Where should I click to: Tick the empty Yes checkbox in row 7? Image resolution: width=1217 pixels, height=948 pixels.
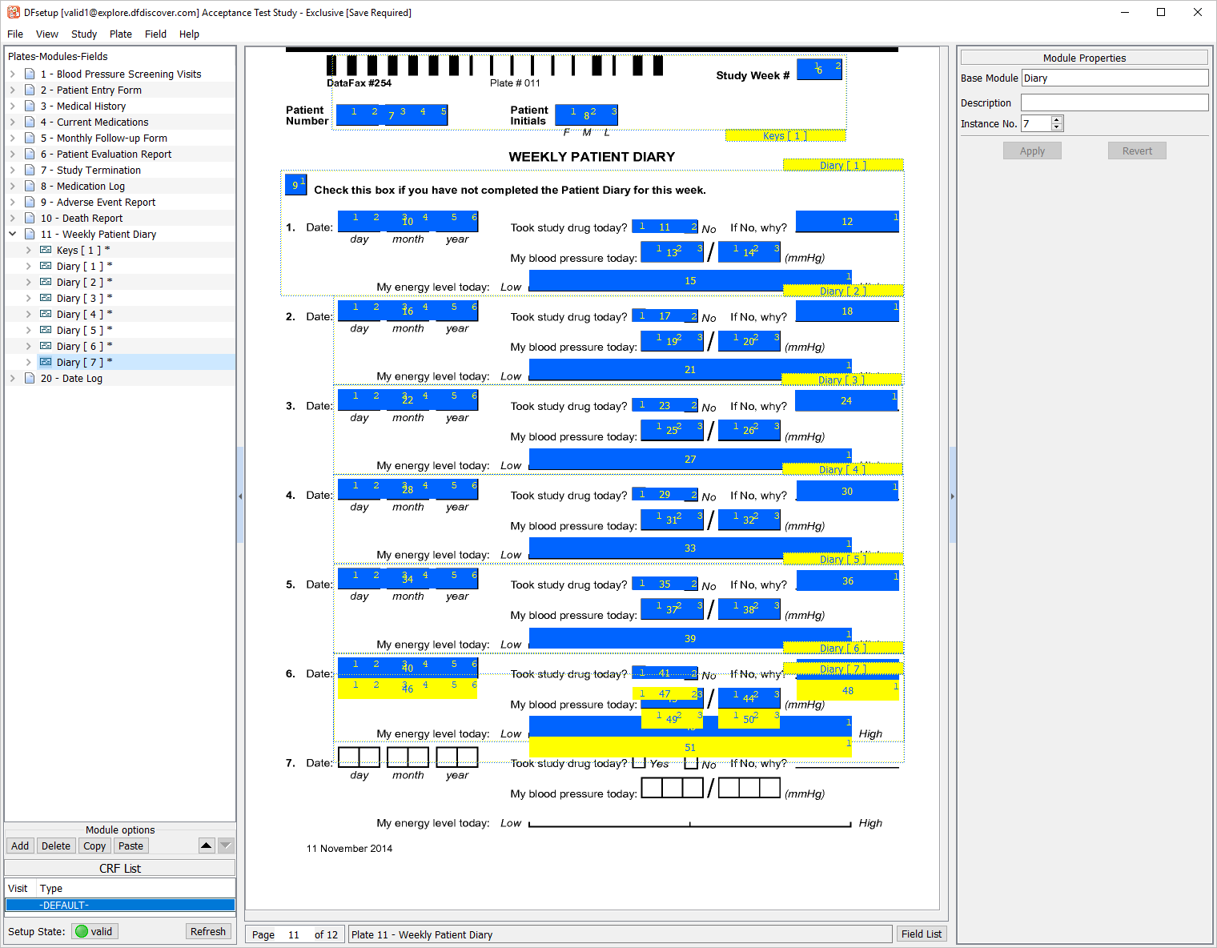coord(639,763)
